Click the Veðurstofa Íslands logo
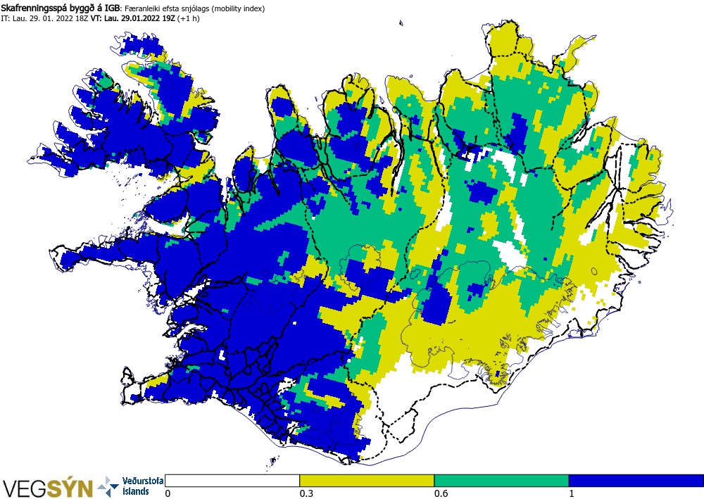The image size is (704, 499). pyautogui.click(x=131, y=486)
